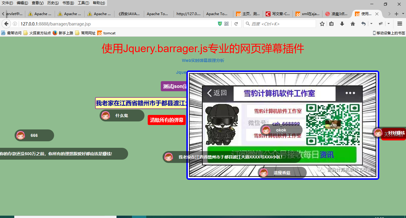
Task: Expand dropdown next to undo arrow
Action: (x=371, y=24)
